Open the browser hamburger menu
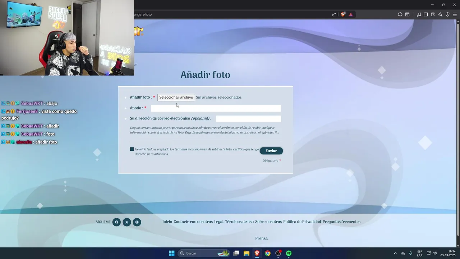The height and width of the screenshot is (259, 460). (455, 14)
